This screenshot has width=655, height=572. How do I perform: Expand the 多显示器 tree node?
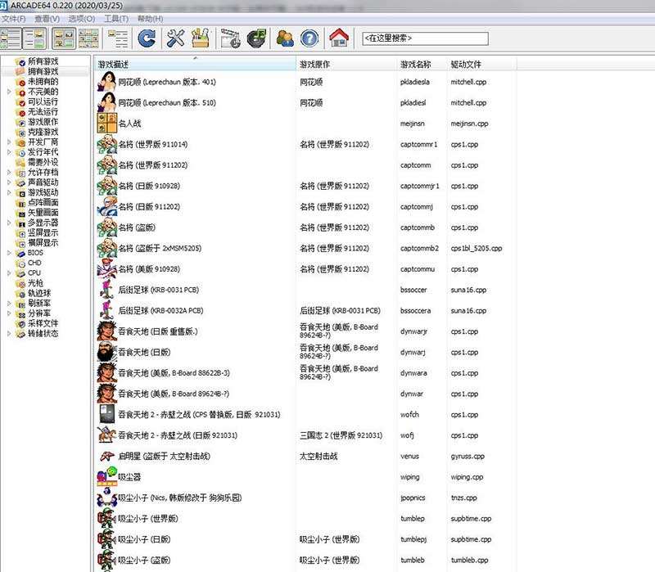9,223
